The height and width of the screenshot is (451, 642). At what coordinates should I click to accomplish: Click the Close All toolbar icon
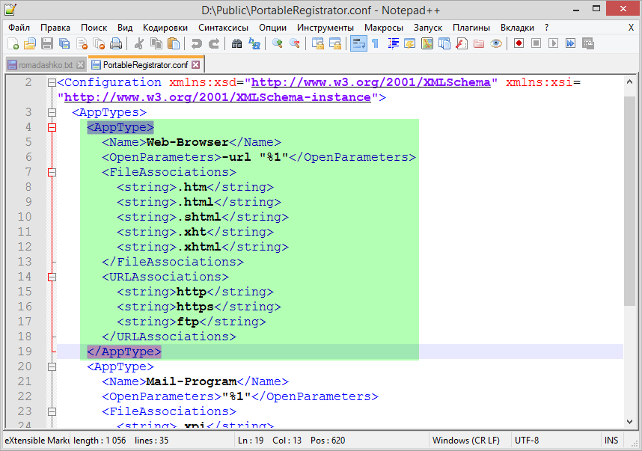(x=99, y=43)
